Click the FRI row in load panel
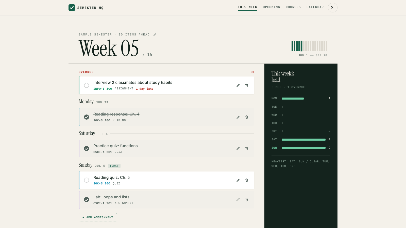The height and width of the screenshot is (228, 406). [301, 131]
